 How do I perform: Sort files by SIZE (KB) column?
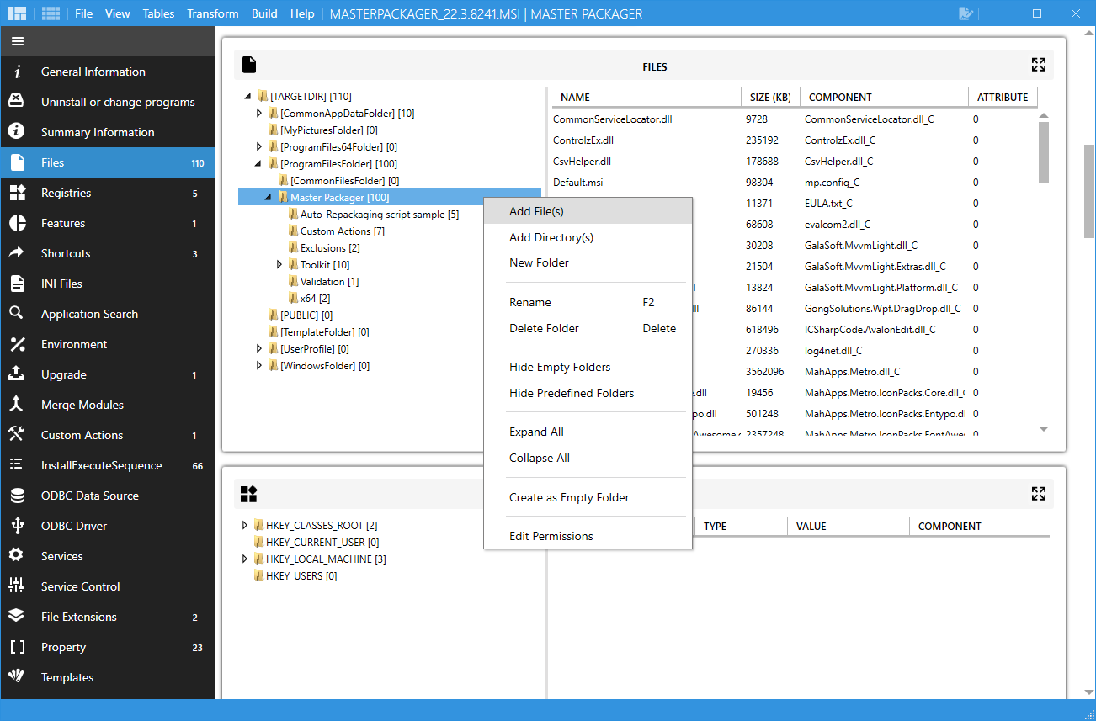coord(770,97)
